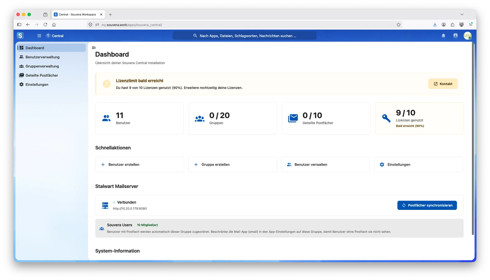The image size is (490, 280).
Task: Collapse the sidebar navigation toggle
Action: [94, 48]
